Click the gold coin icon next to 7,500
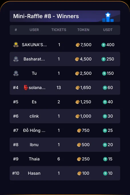The image size is (130, 195). pyautogui.click(x=78, y=45)
